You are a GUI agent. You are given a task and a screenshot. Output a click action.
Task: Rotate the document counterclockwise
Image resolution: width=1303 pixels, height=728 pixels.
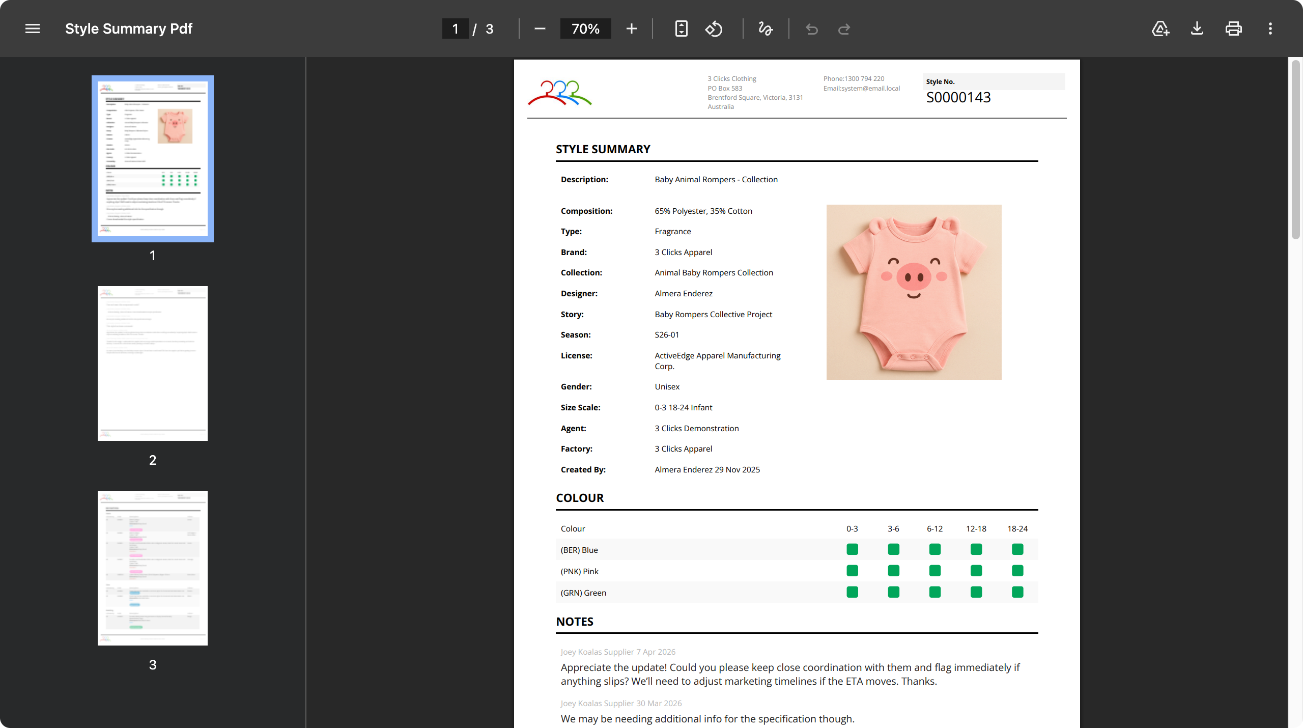pos(714,29)
